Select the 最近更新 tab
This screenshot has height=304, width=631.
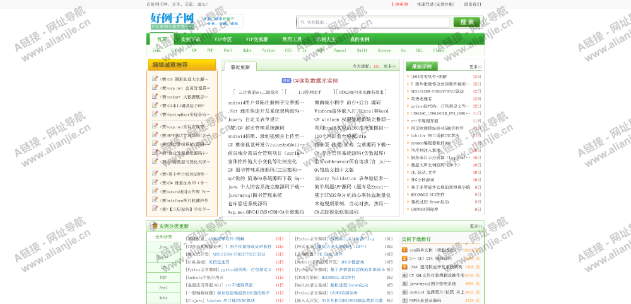240,67
